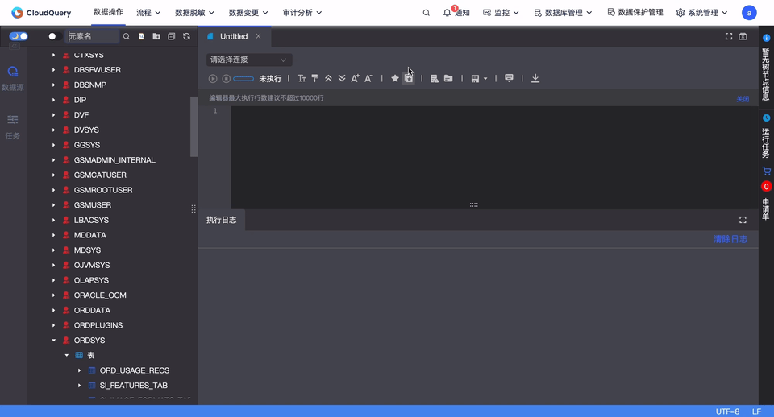Open the 数据脱敏 menu
774x417 pixels.
pos(194,13)
